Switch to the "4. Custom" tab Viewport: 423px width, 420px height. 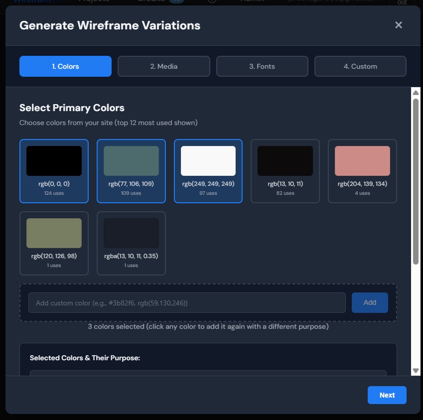tap(360, 66)
